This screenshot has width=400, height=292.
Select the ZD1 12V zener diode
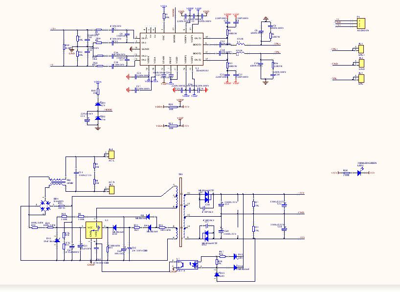tap(98, 104)
